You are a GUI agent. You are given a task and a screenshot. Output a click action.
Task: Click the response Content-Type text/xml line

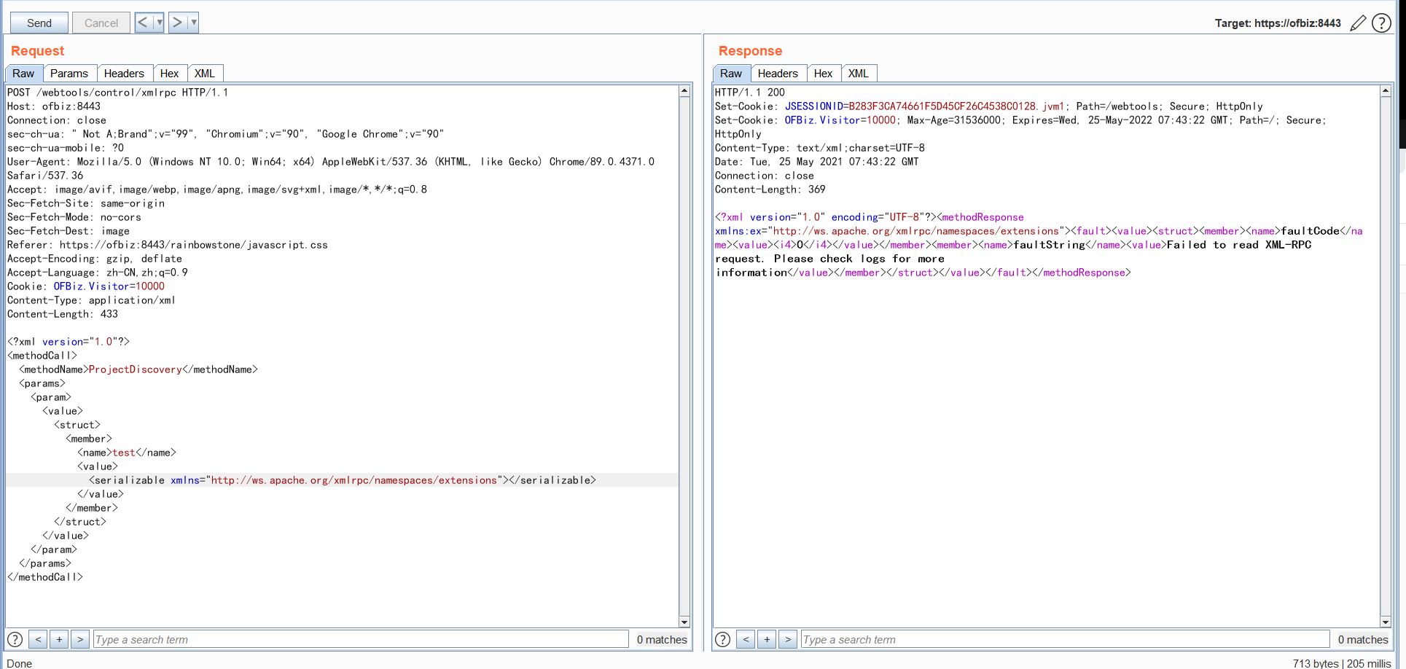click(820, 148)
